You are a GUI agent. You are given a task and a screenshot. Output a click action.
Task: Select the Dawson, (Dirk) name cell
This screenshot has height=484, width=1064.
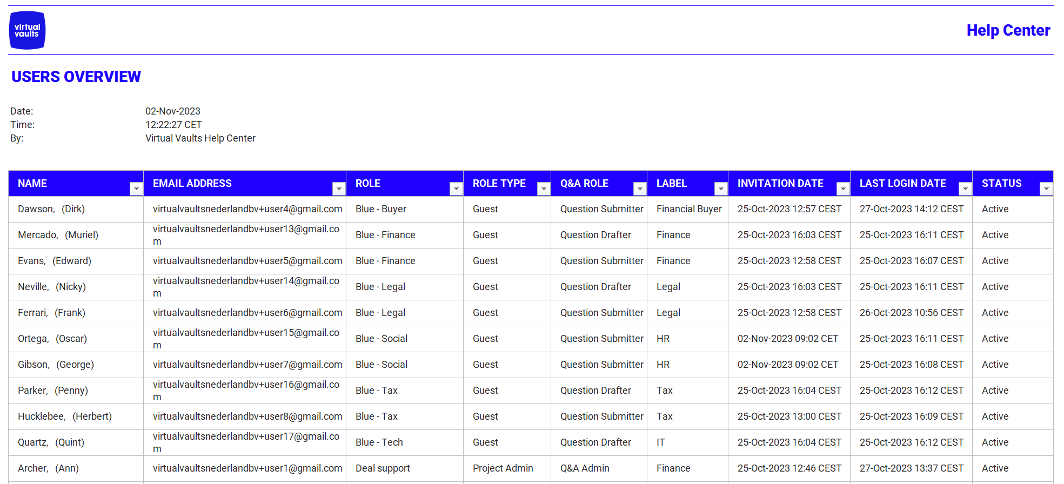point(51,209)
